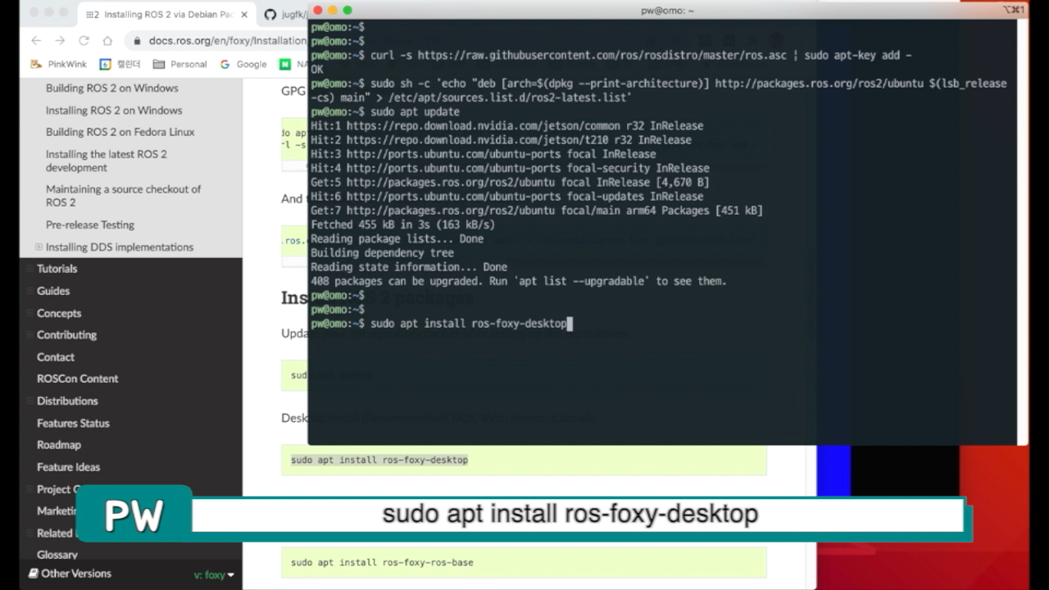This screenshot has width=1049, height=590.
Task: Click the ros-foxy-desktop code block on webpage
Action: tap(524, 460)
